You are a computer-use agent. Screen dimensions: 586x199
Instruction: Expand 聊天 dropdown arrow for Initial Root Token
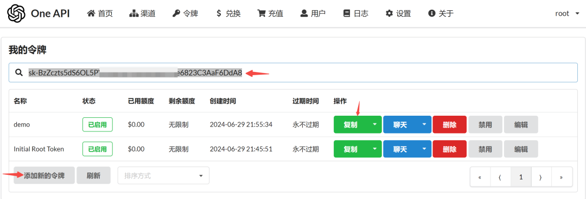coord(424,149)
